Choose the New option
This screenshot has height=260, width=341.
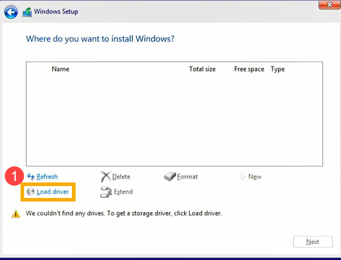coord(255,177)
